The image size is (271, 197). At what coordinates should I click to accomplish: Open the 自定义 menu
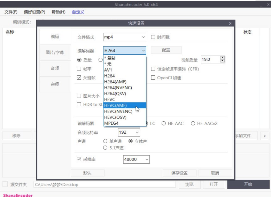(x=78, y=12)
